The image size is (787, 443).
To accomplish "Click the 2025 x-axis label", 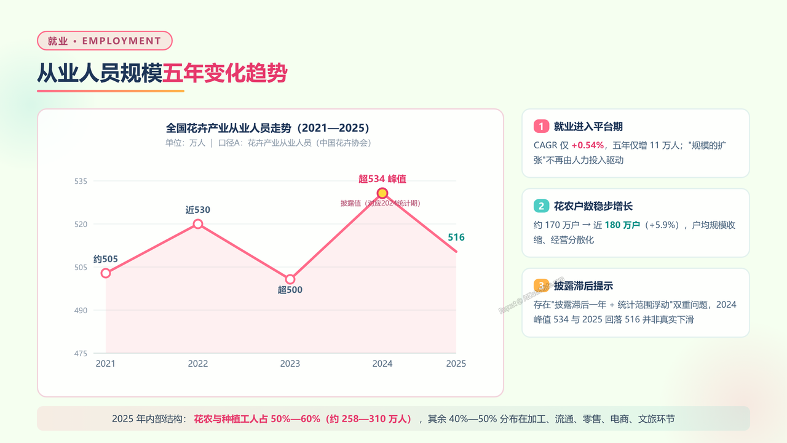I will (456, 364).
